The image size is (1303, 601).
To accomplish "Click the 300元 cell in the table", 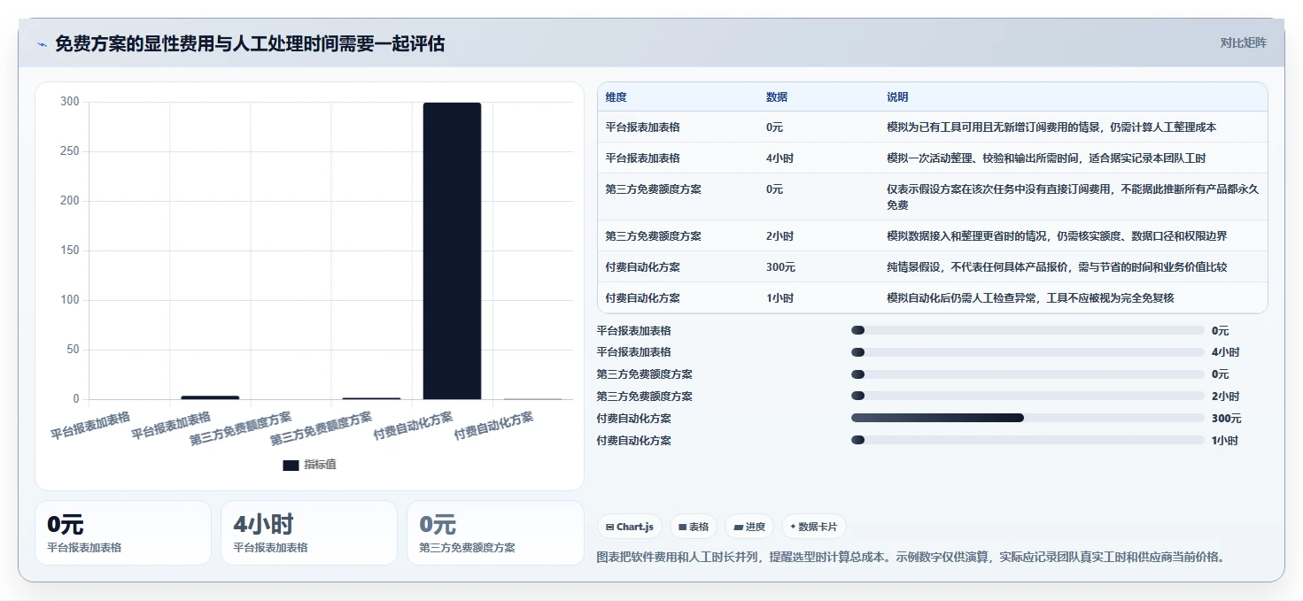I will [x=780, y=267].
